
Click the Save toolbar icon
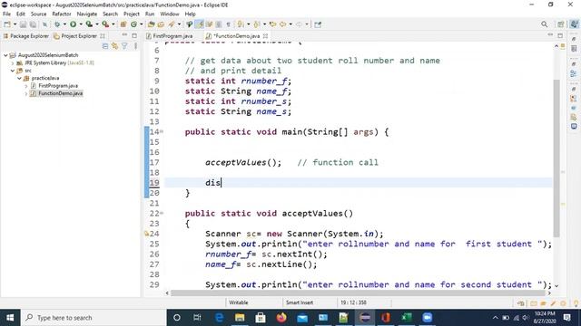23,24
